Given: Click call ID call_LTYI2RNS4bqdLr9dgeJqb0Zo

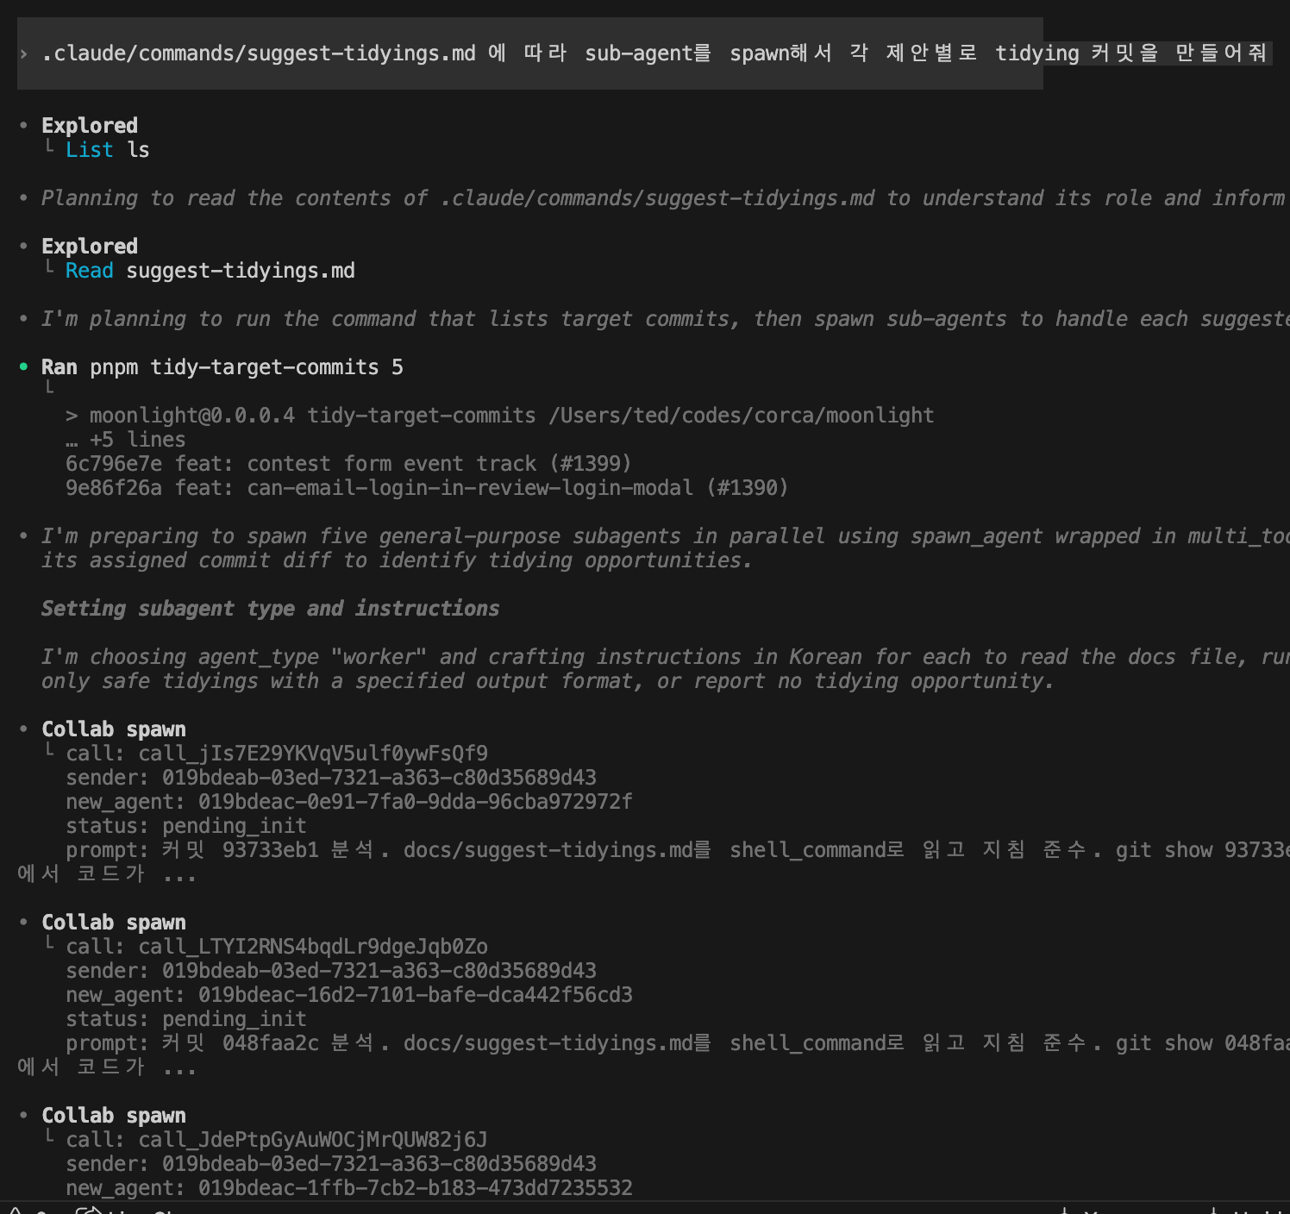Looking at the screenshot, I should 312,947.
